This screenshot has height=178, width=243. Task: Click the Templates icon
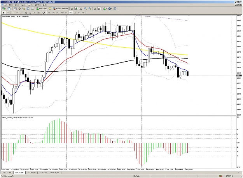(115, 9)
